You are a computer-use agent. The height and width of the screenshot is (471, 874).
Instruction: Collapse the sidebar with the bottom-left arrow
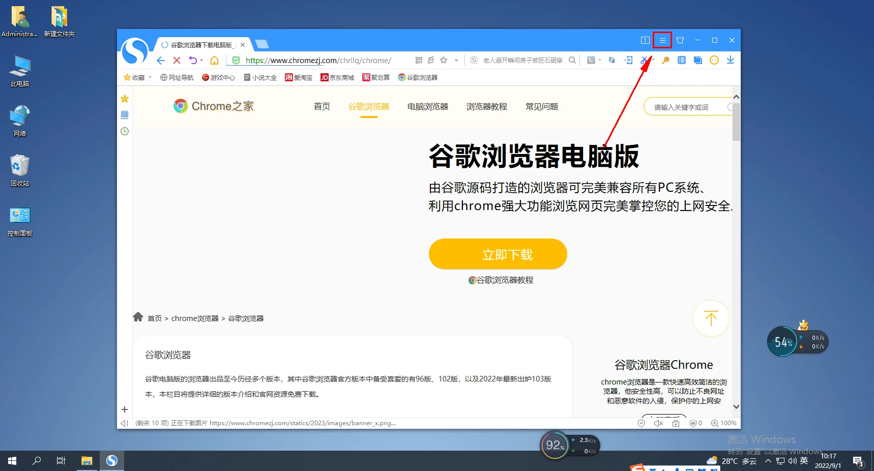pos(124,423)
